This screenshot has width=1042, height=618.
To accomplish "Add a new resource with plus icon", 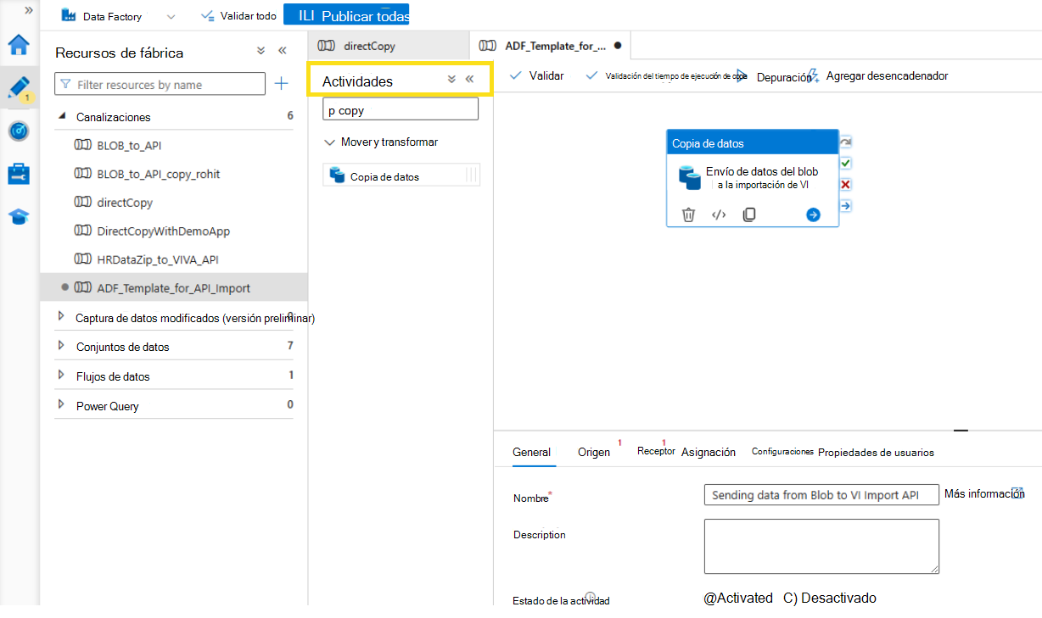I will (282, 84).
